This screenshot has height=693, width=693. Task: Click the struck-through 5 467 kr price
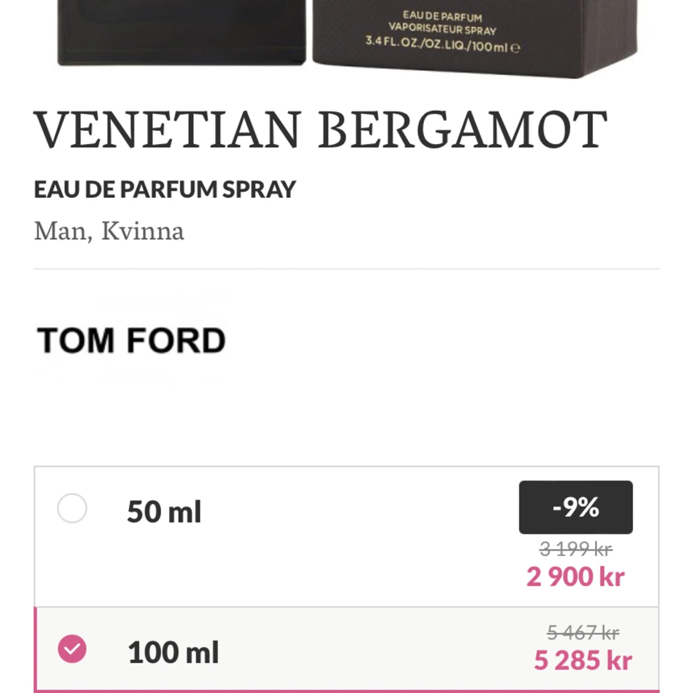(583, 631)
